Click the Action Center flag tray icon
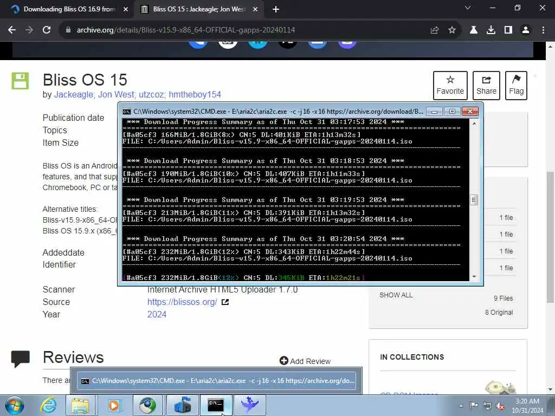Image resolution: width=555 pixels, height=416 pixels. (474, 406)
